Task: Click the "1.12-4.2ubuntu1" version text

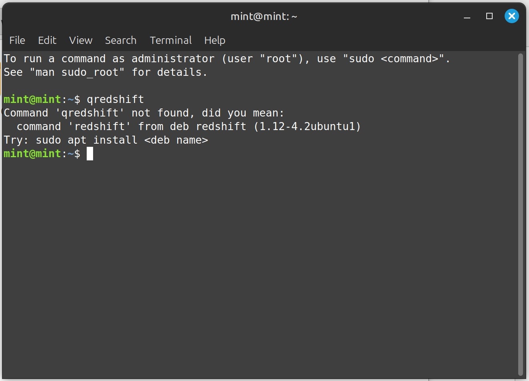Action: tap(307, 126)
